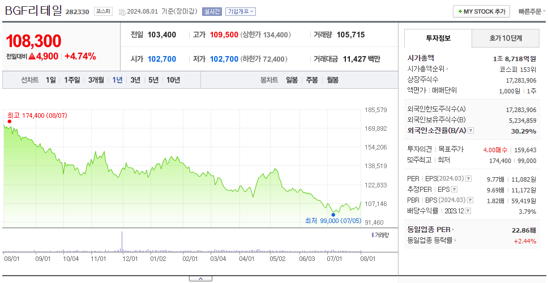Click the arrow beside 시가총액순위

tap(447, 69)
